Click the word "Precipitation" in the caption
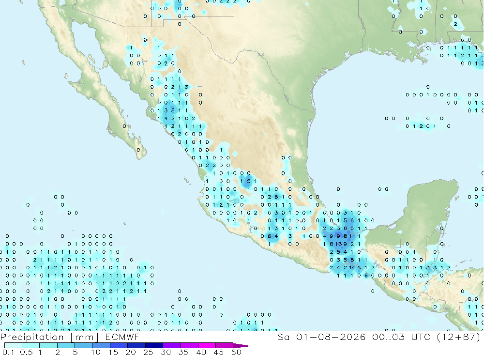 (x=32, y=337)
